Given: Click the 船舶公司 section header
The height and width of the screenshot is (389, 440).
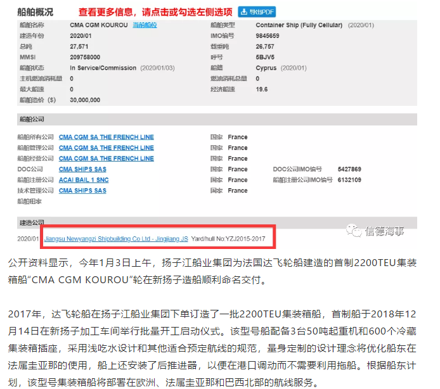Looking at the screenshot, I should point(31,119).
